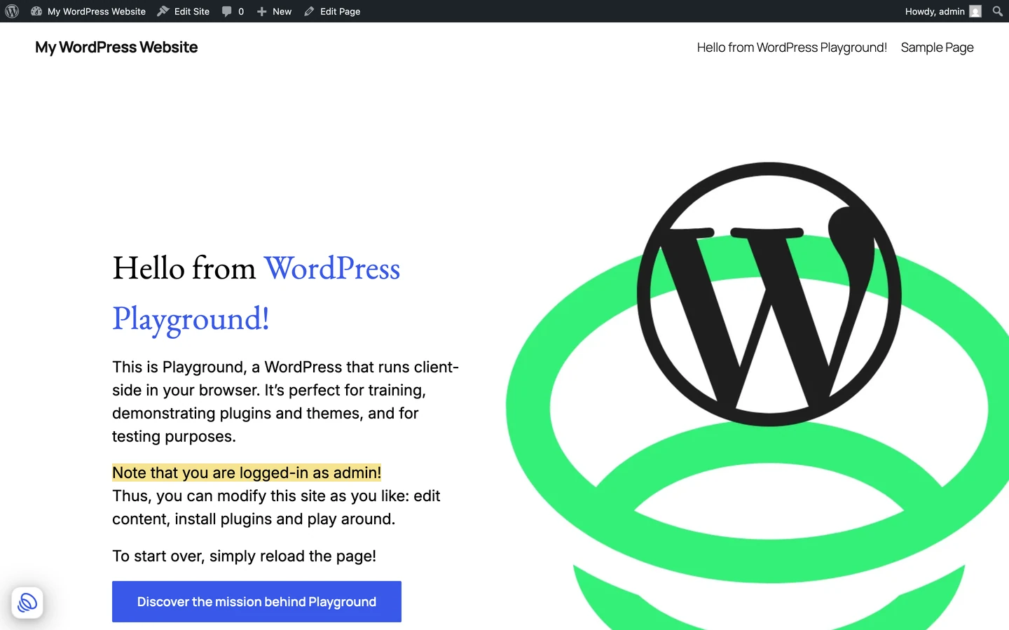Open Edit Site in admin bar
This screenshot has height=630, width=1009.
click(x=184, y=11)
